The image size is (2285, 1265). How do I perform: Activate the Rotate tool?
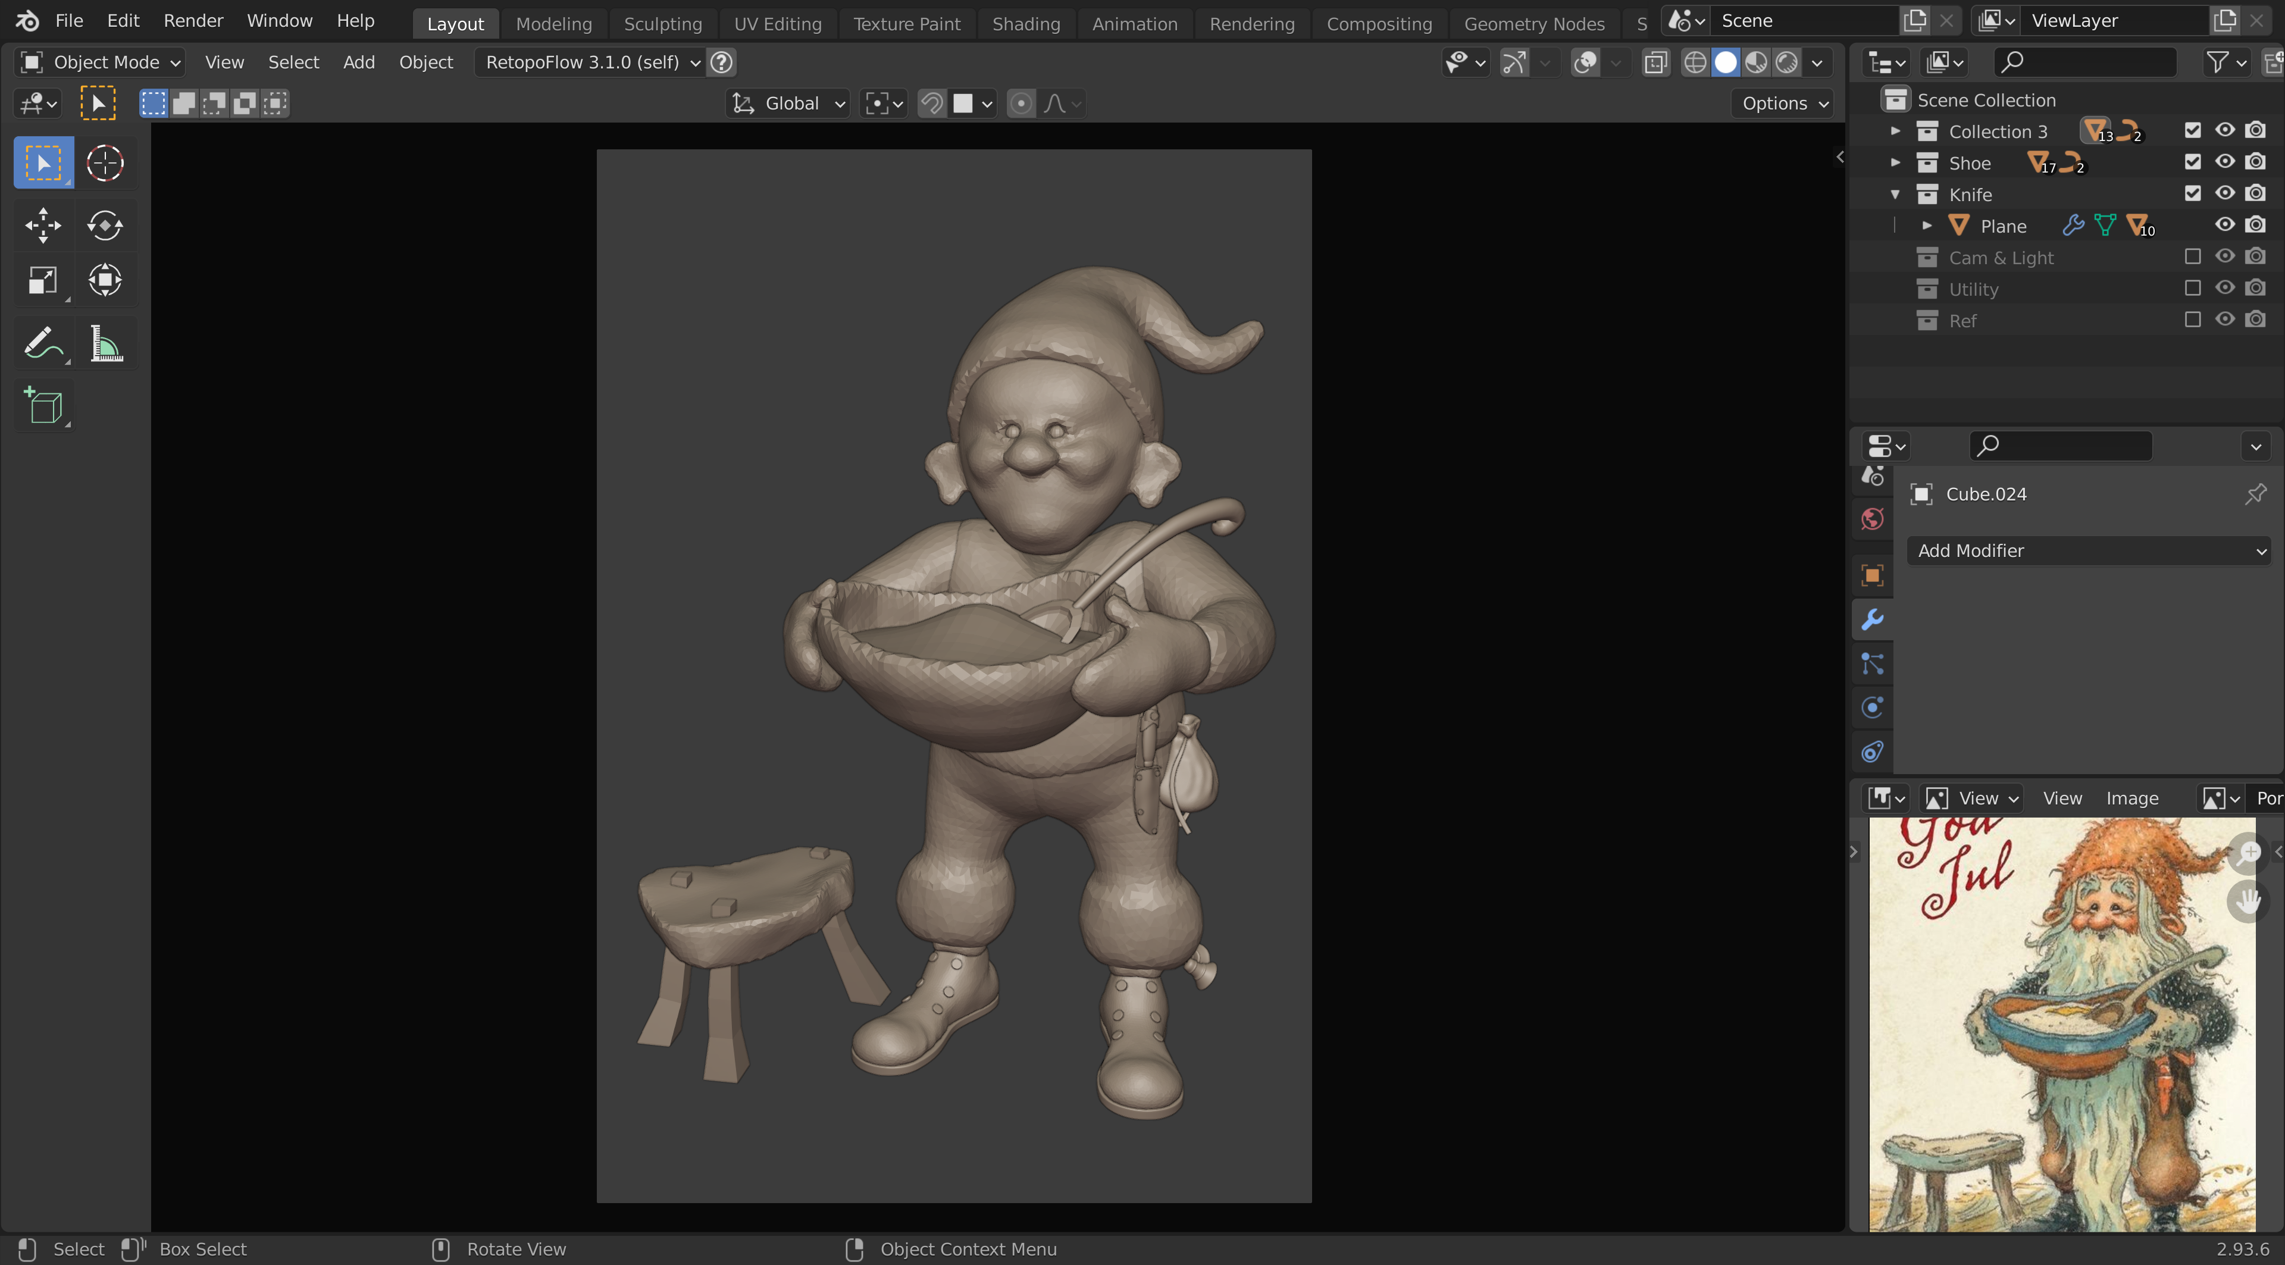pos(105,226)
